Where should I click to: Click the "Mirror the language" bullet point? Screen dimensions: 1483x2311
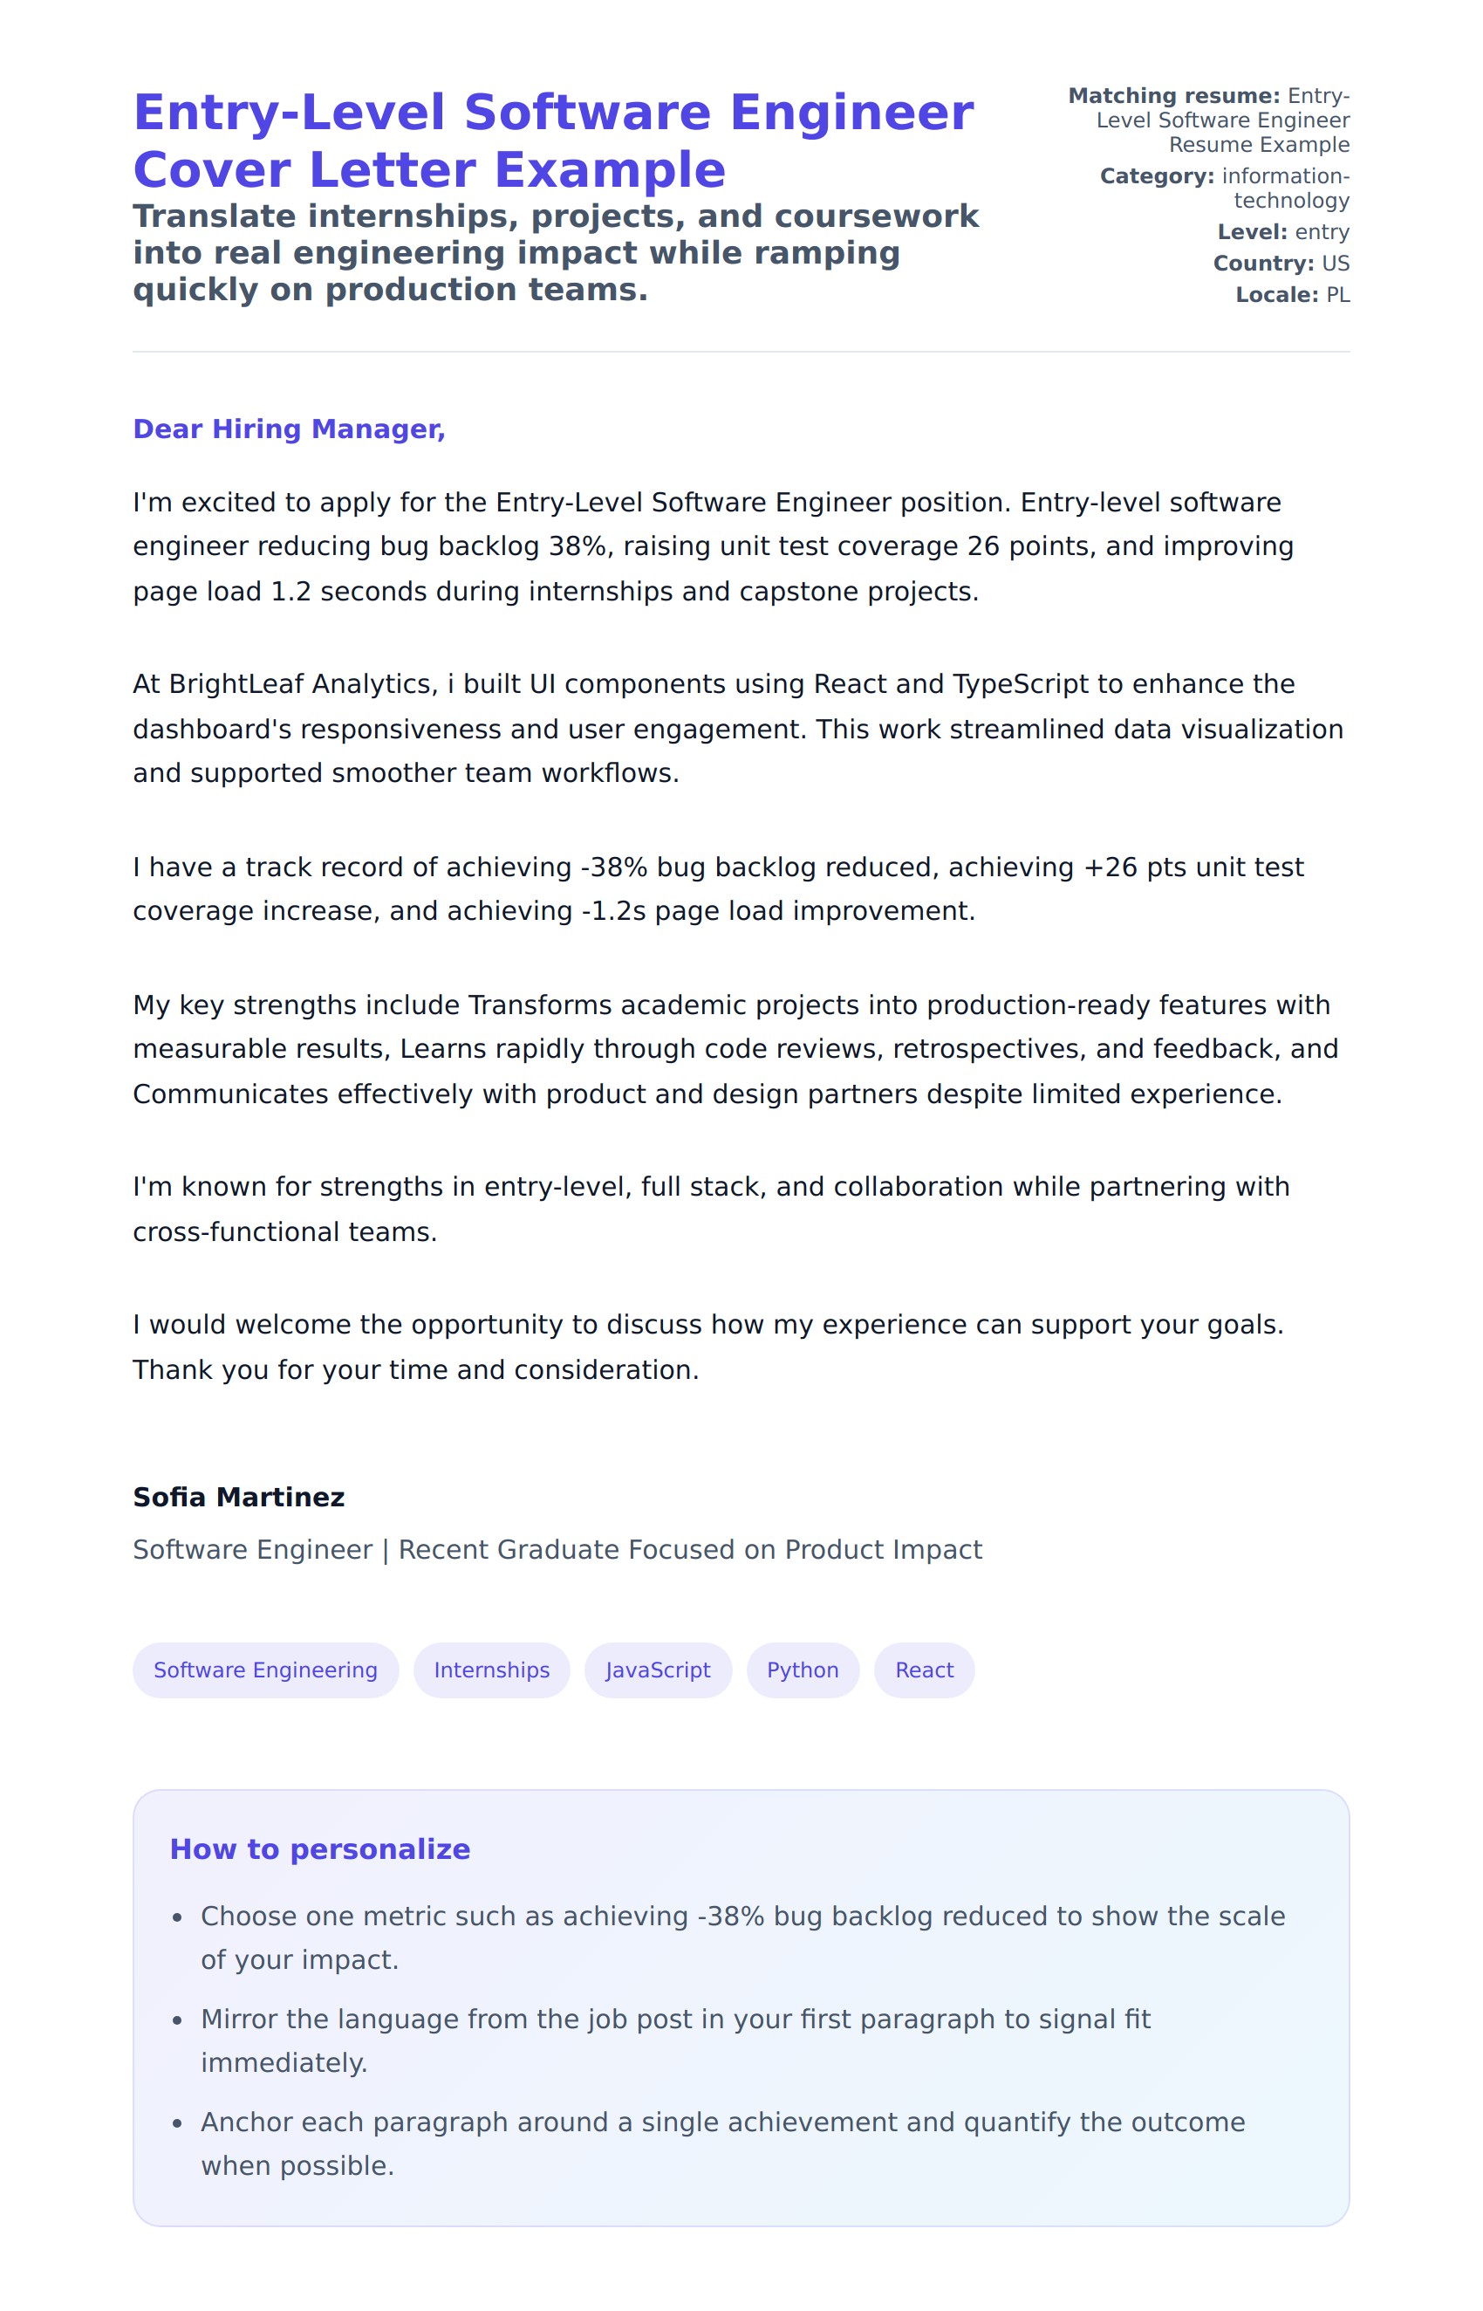click(x=674, y=2040)
